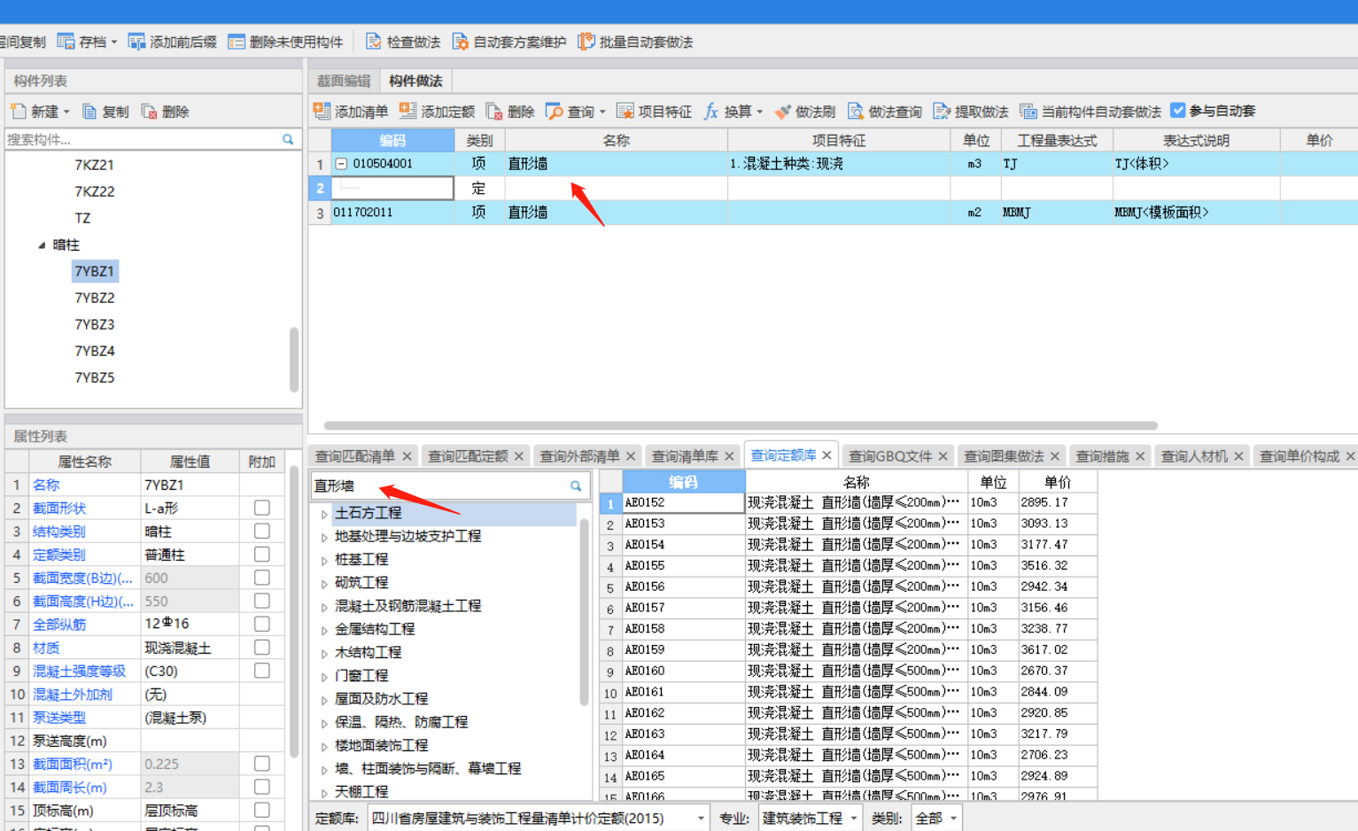Collapse row 010504001 expander

click(x=341, y=164)
